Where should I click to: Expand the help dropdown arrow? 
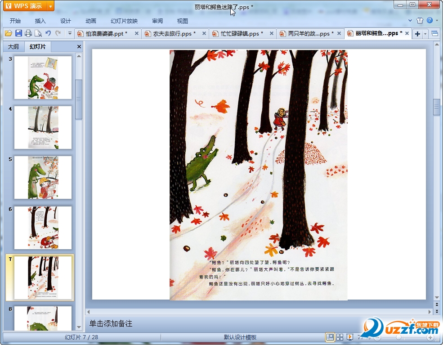point(437,20)
